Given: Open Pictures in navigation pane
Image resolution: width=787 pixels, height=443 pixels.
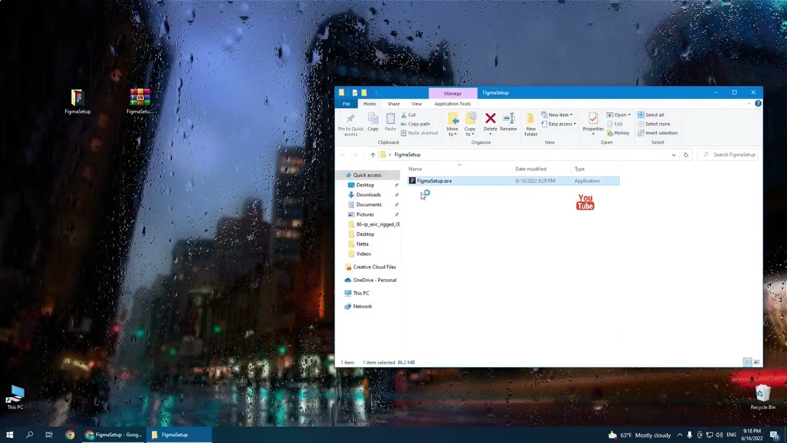Looking at the screenshot, I should [x=365, y=215].
